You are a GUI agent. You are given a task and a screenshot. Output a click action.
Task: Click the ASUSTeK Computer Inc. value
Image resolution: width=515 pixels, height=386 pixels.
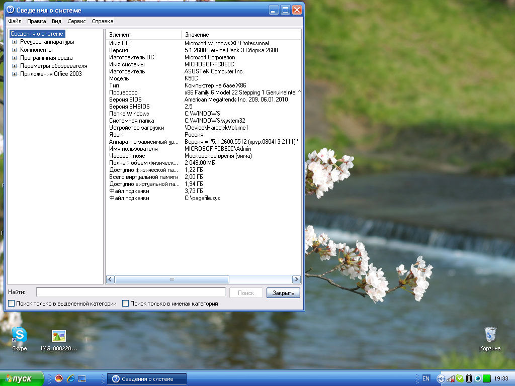pos(214,71)
